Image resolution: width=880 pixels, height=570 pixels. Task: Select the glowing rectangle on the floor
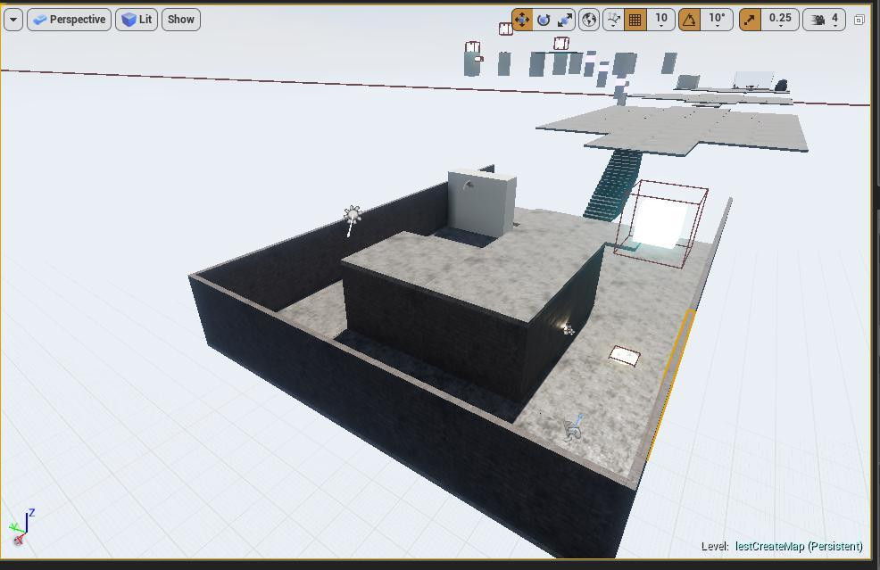[624, 356]
